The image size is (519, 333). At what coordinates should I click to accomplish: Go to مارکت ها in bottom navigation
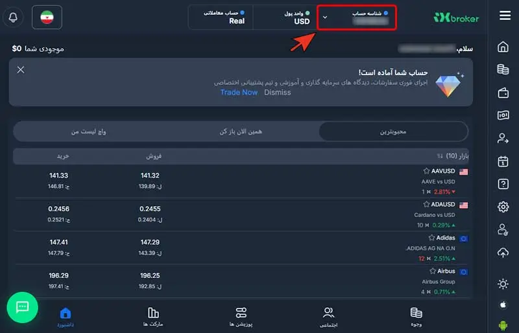point(153,317)
